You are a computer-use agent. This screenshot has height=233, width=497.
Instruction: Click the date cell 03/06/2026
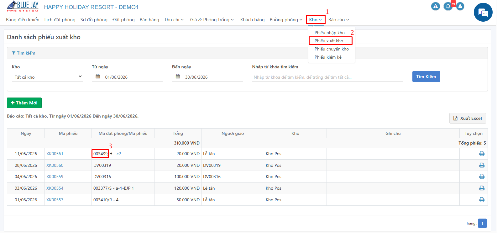point(26,188)
